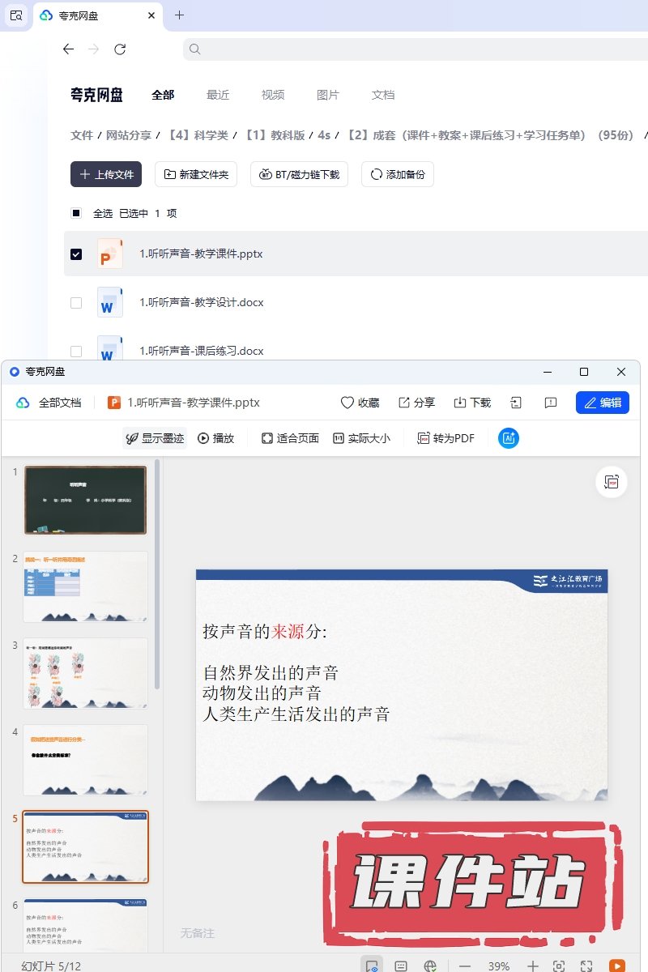This screenshot has width=648, height=972.
Task: Switch to the 文档 tab
Action: (x=383, y=95)
